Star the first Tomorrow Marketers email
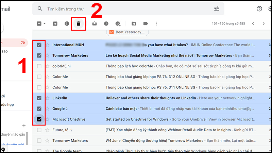This screenshot has height=153, width=272. 47,55
